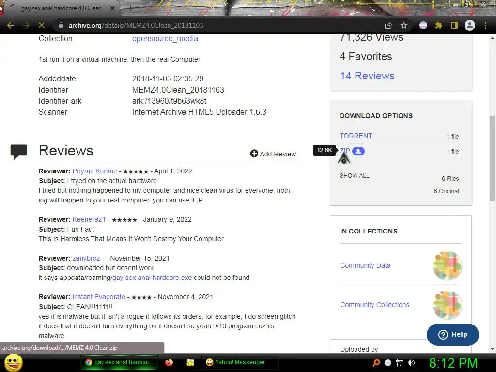Open the Chrome profile avatar
Viewport: 496px width, 372px height.
point(470,25)
